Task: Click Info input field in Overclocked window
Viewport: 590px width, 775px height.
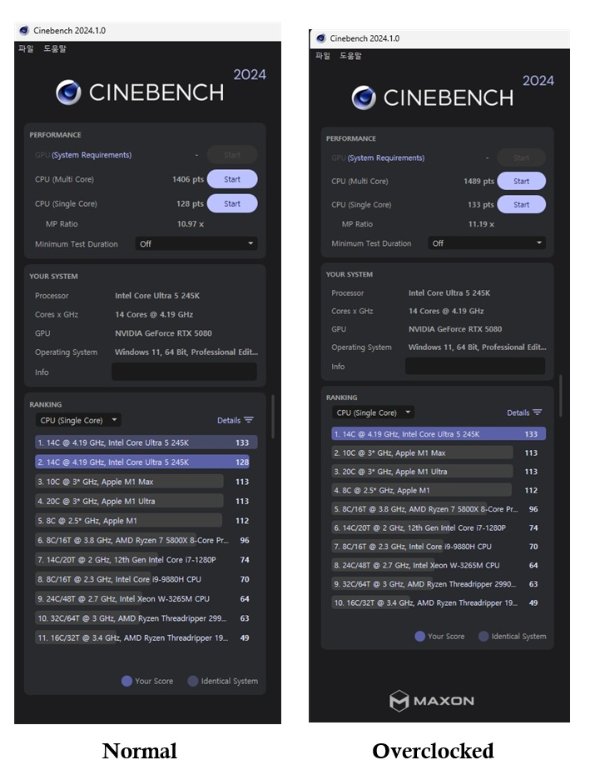Action: click(475, 366)
